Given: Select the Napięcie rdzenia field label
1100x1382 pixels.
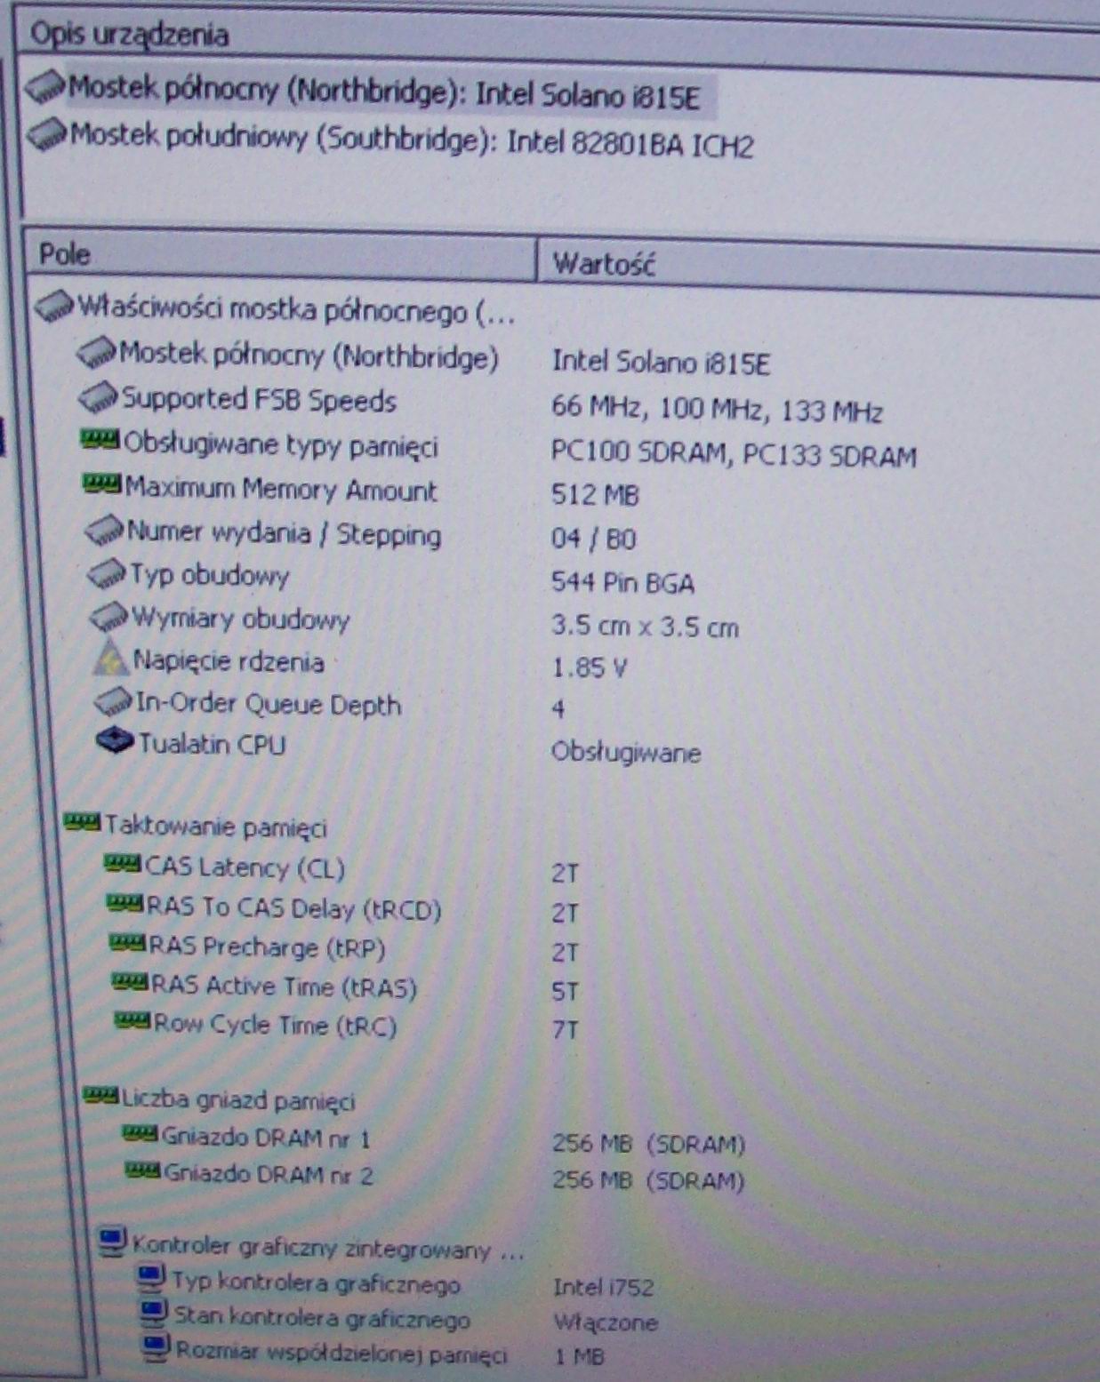Looking at the screenshot, I should 229,660.
